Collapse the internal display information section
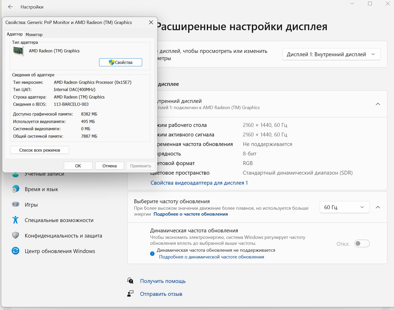The height and width of the screenshot is (310, 394). [378, 104]
